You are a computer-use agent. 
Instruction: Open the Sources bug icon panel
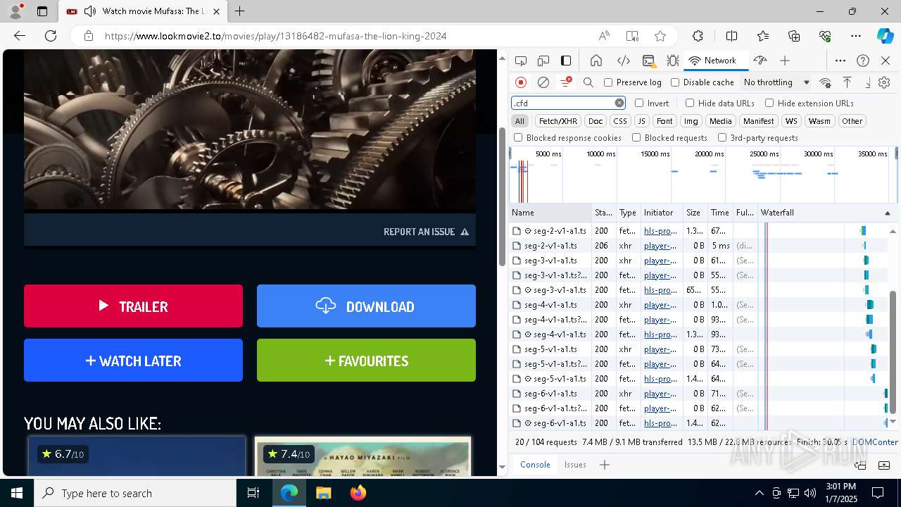click(673, 61)
